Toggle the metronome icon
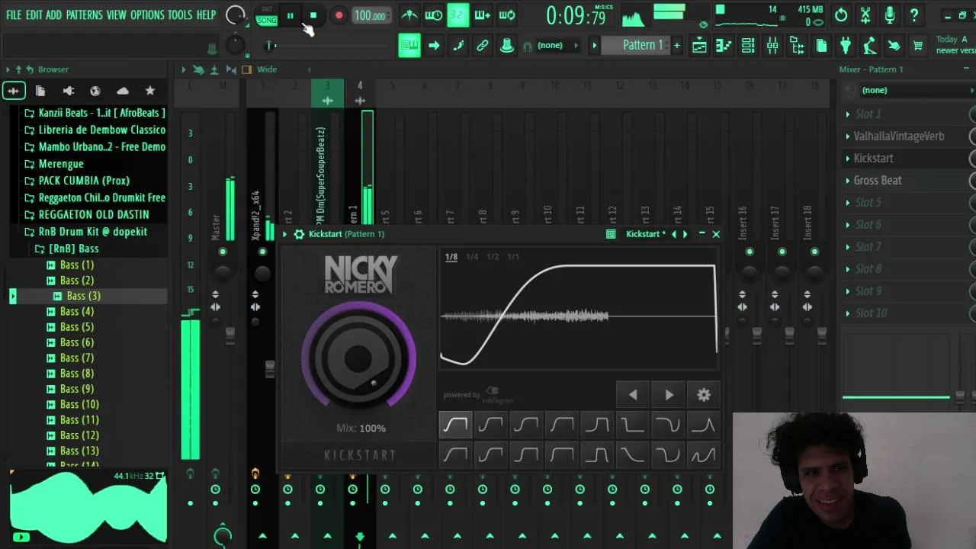Image resolution: width=976 pixels, height=549 pixels. pyautogui.click(x=409, y=15)
